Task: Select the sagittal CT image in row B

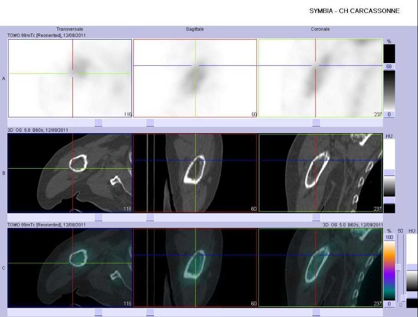Action: 195,173
